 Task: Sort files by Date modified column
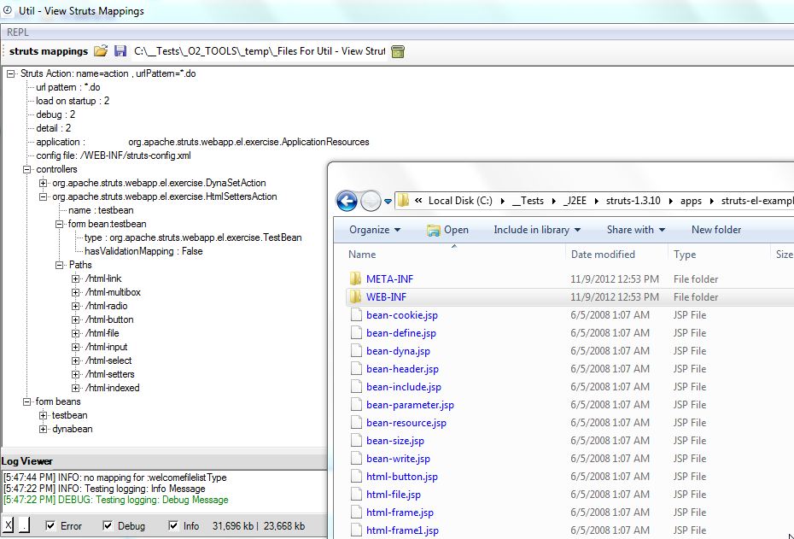point(603,255)
